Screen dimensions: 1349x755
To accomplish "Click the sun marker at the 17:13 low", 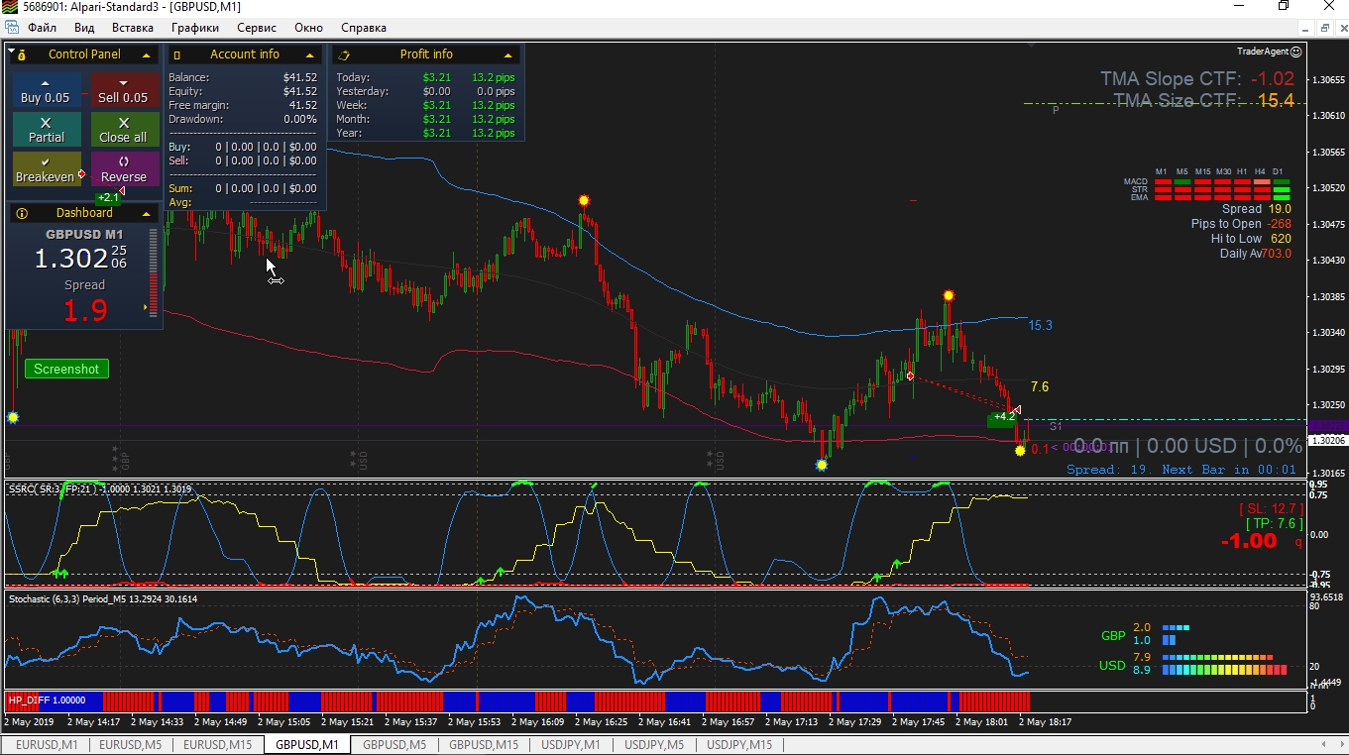I will (822, 465).
